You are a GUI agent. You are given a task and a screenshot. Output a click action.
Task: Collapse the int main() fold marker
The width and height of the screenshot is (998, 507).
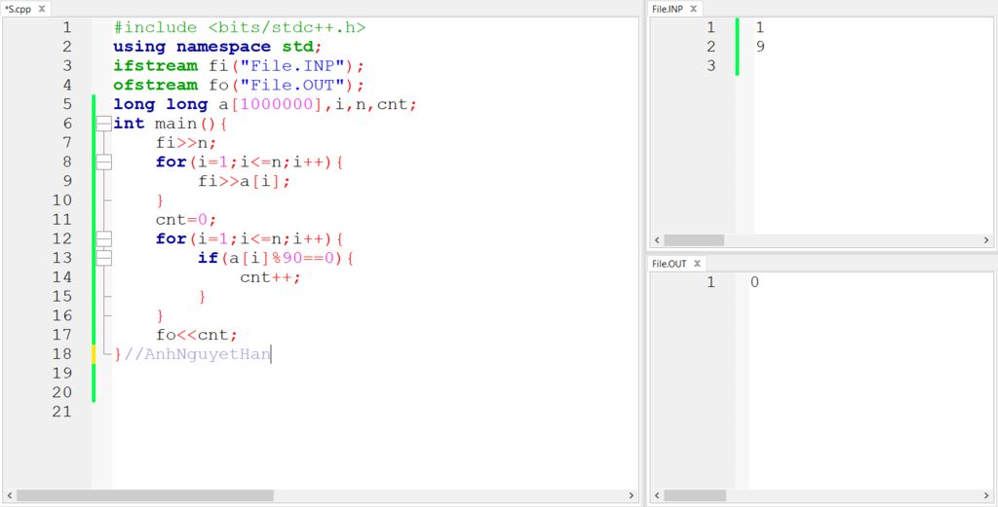(103, 124)
